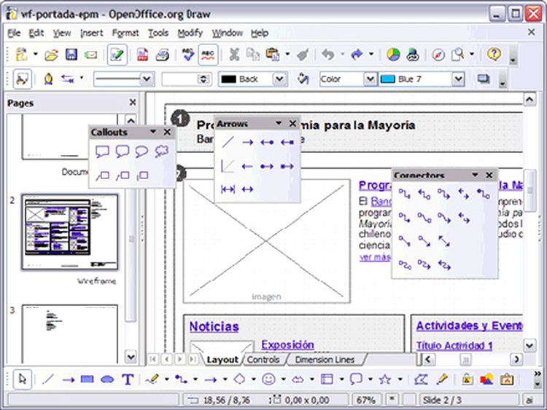
Task: Open the Format menu
Action: coord(125,33)
